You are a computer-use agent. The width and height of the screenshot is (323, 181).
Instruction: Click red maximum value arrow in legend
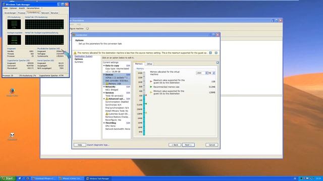point(151,81)
